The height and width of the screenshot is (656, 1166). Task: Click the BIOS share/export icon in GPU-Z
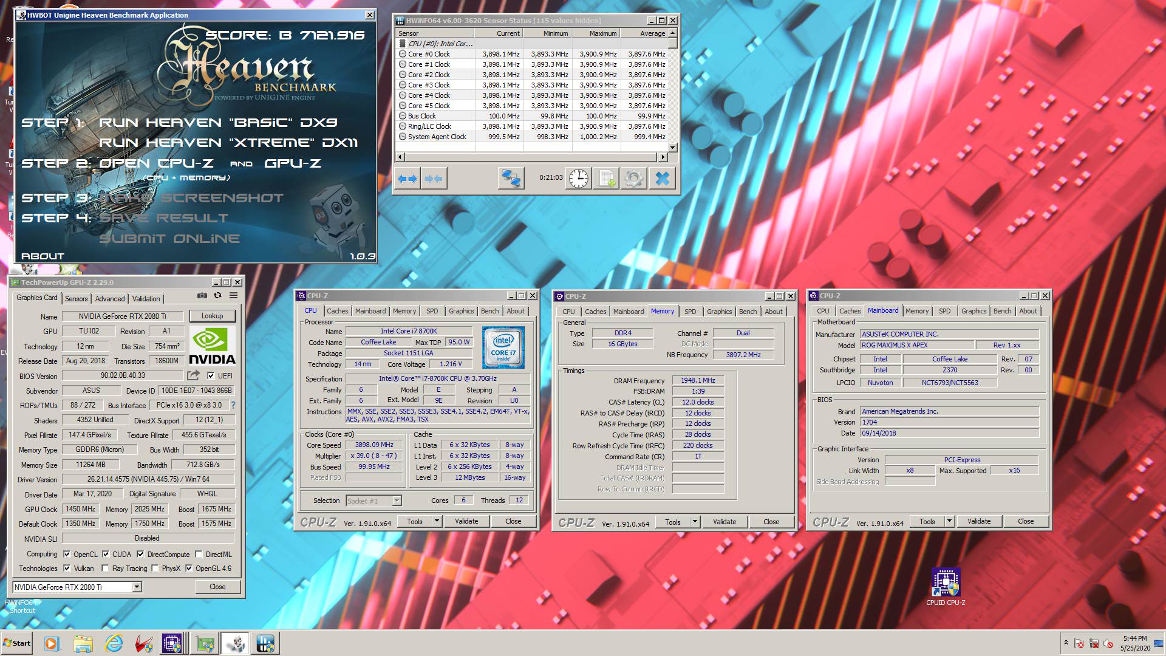[193, 375]
